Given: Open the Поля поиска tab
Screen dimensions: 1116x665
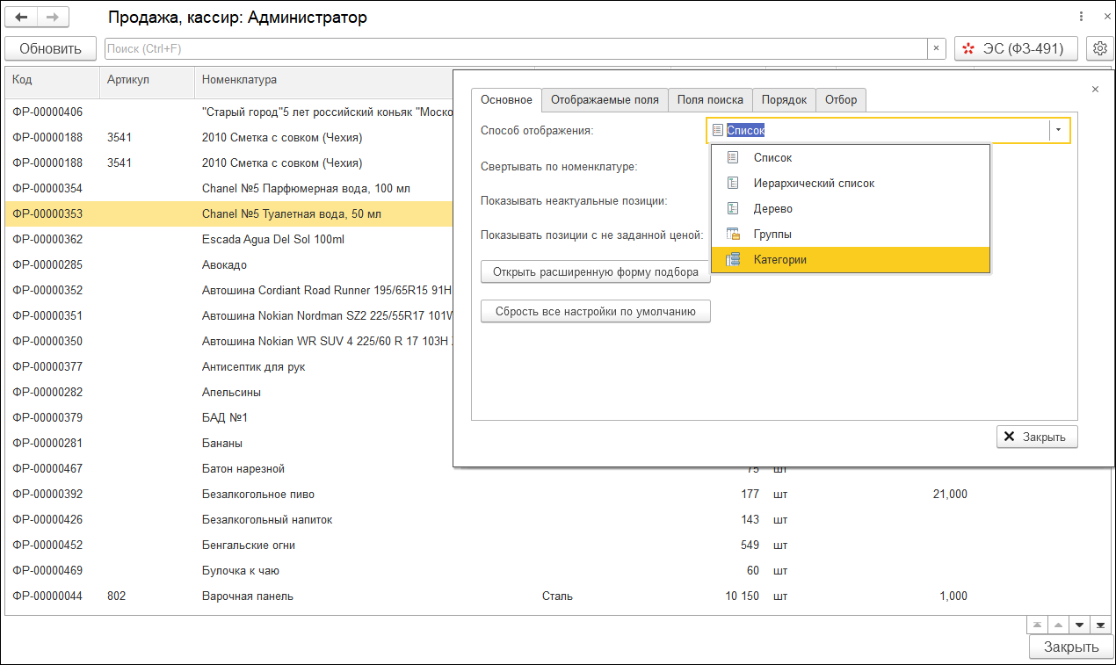Looking at the screenshot, I should coord(710,100).
